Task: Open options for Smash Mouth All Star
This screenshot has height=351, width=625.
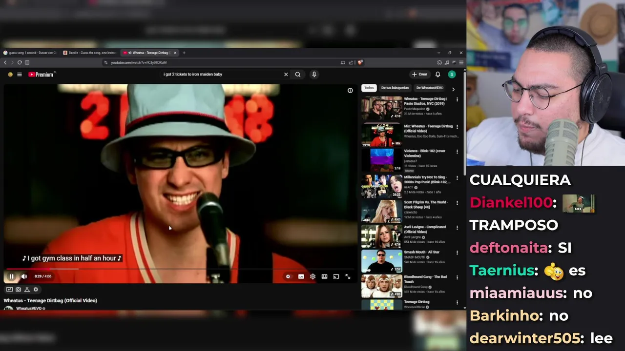Action: tap(457, 253)
